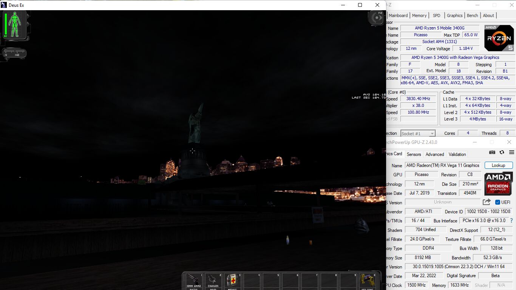Click the BIOS share/export arrow icon in GPU-Z
The image size is (516, 290).
(487, 202)
